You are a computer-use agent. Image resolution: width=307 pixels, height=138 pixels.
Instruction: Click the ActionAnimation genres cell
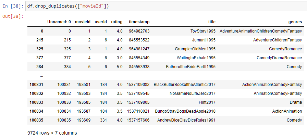(x=287, y=111)
